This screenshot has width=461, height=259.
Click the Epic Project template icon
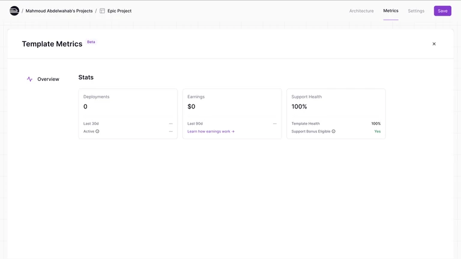pyautogui.click(x=102, y=11)
